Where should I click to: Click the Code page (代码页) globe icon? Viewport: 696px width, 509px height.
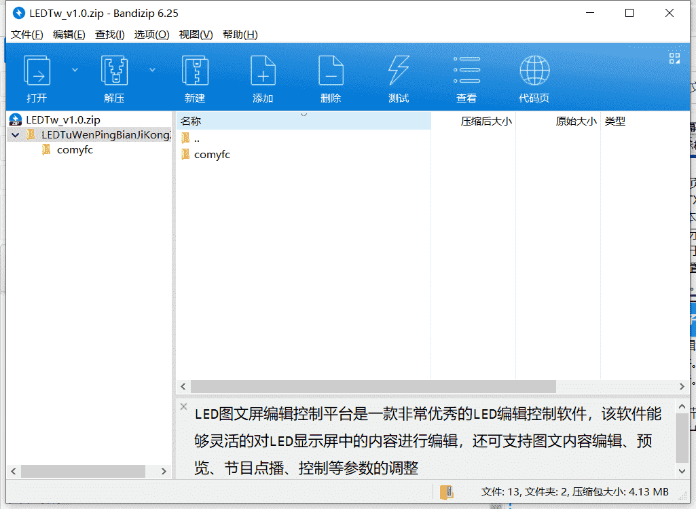pyautogui.click(x=534, y=70)
